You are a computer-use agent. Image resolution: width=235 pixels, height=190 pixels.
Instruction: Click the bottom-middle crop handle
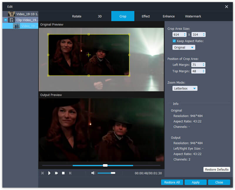point(89,76)
